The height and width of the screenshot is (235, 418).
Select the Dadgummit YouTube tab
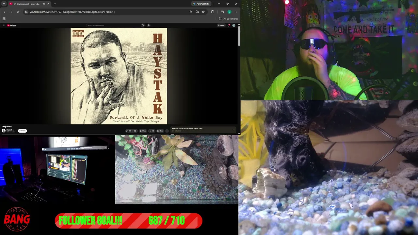tap(29, 4)
